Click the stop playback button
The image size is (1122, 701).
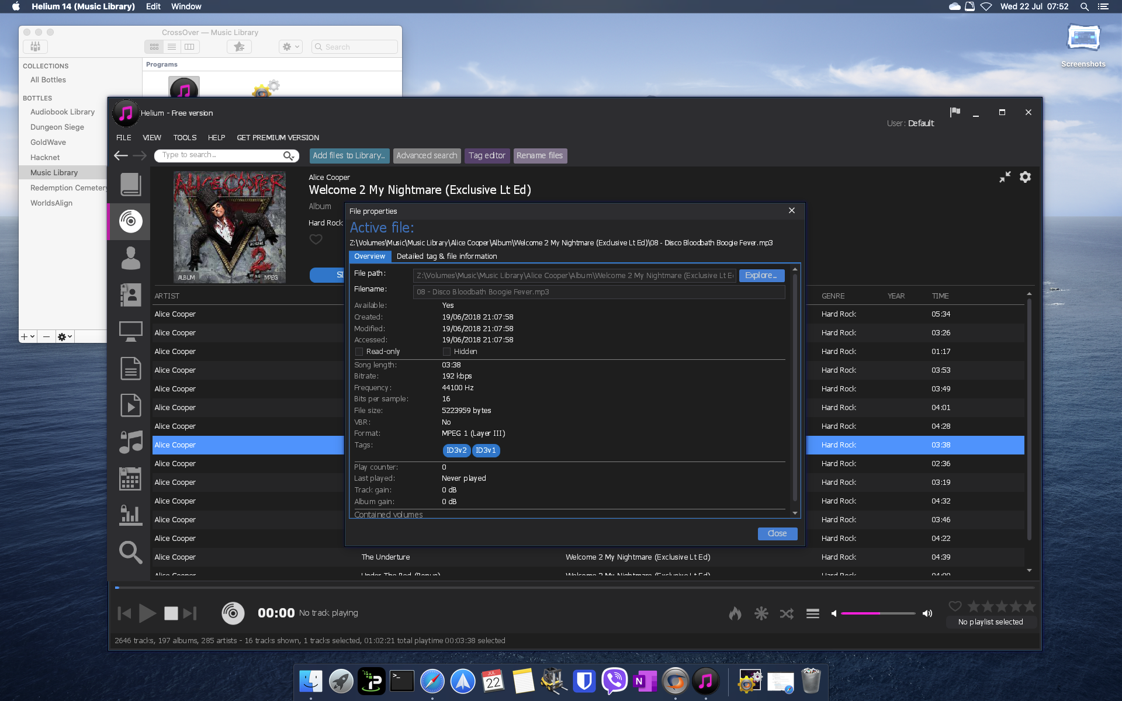click(x=171, y=613)
